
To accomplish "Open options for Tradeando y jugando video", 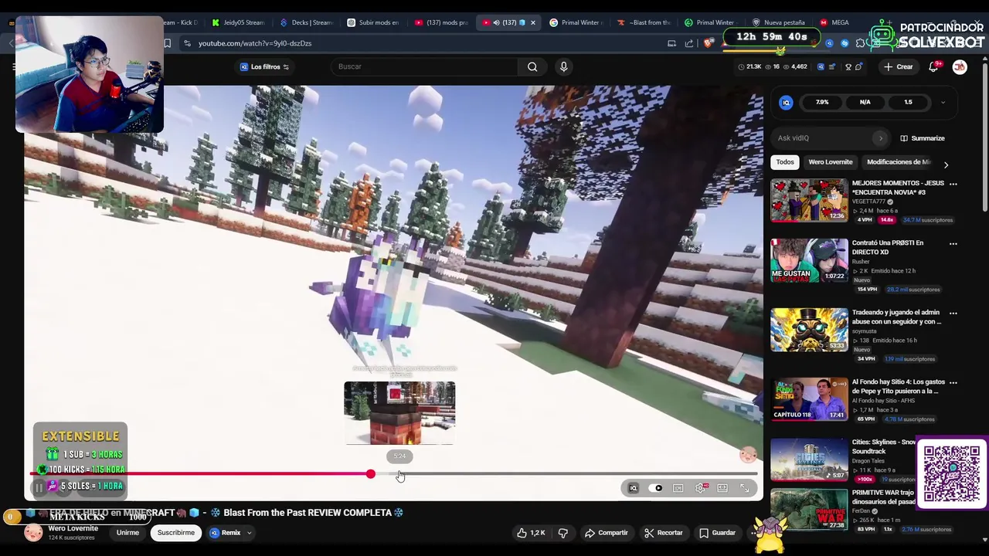I will tap(953, 313).
